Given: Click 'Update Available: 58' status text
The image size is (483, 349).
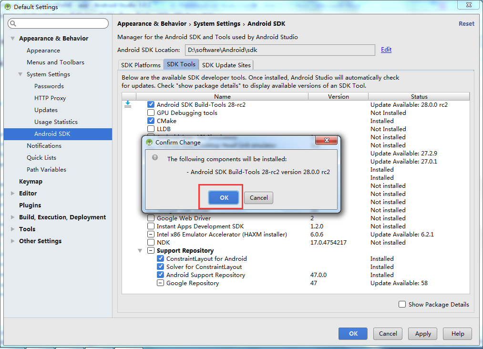Looking at the screenshot, I should click(x=399, y=283).
